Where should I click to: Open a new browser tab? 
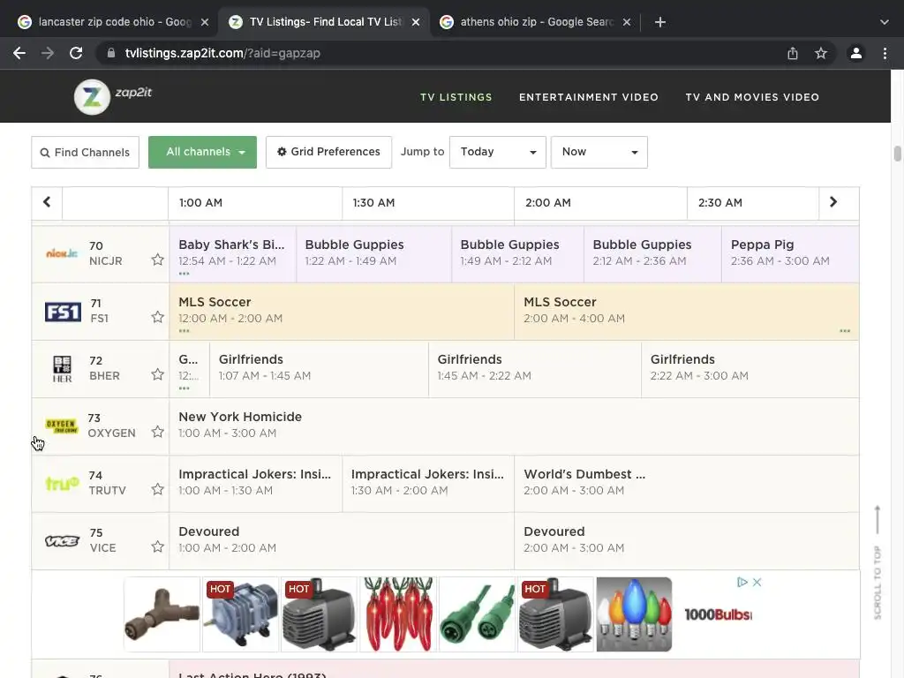(x=660, y=22)
